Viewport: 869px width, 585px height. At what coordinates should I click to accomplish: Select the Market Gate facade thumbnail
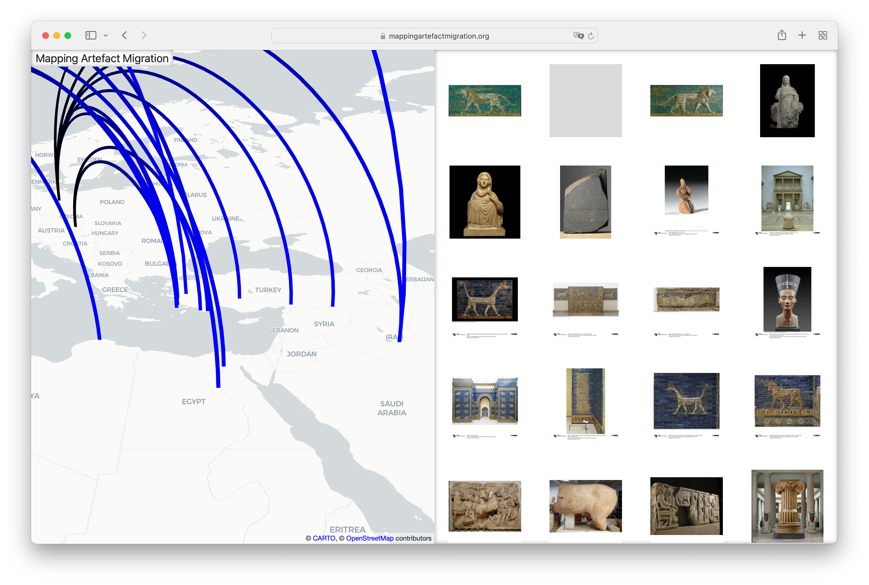787,200
